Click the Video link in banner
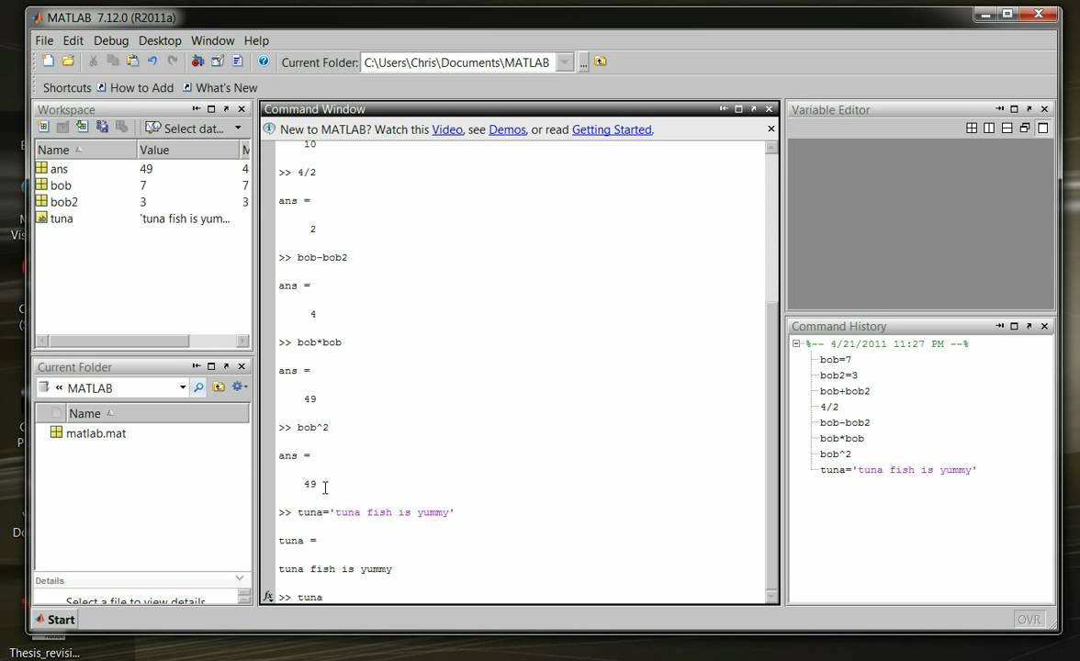 (x=447, y=129)
